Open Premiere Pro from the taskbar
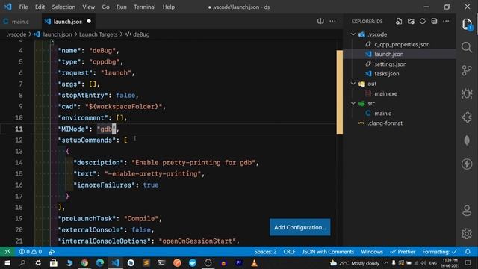 239,262
